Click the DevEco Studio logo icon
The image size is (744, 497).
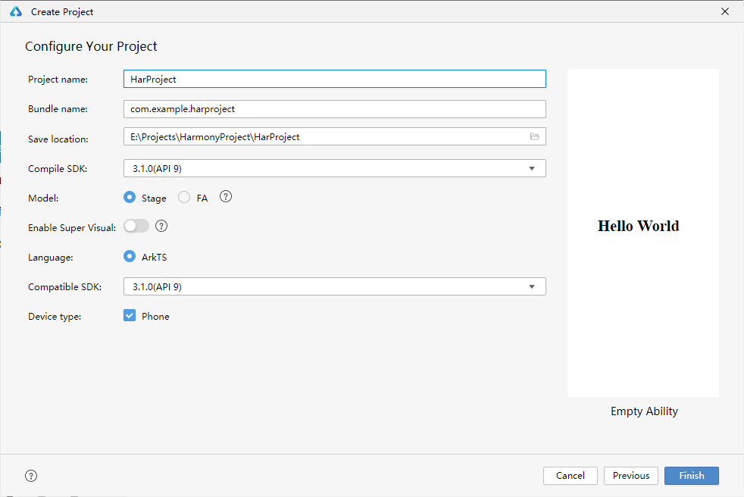coord(16,11)
